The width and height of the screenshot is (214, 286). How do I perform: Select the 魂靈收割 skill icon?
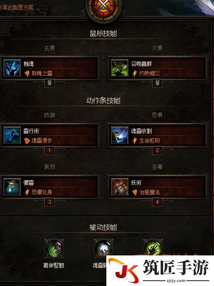(x=120, y=135)
